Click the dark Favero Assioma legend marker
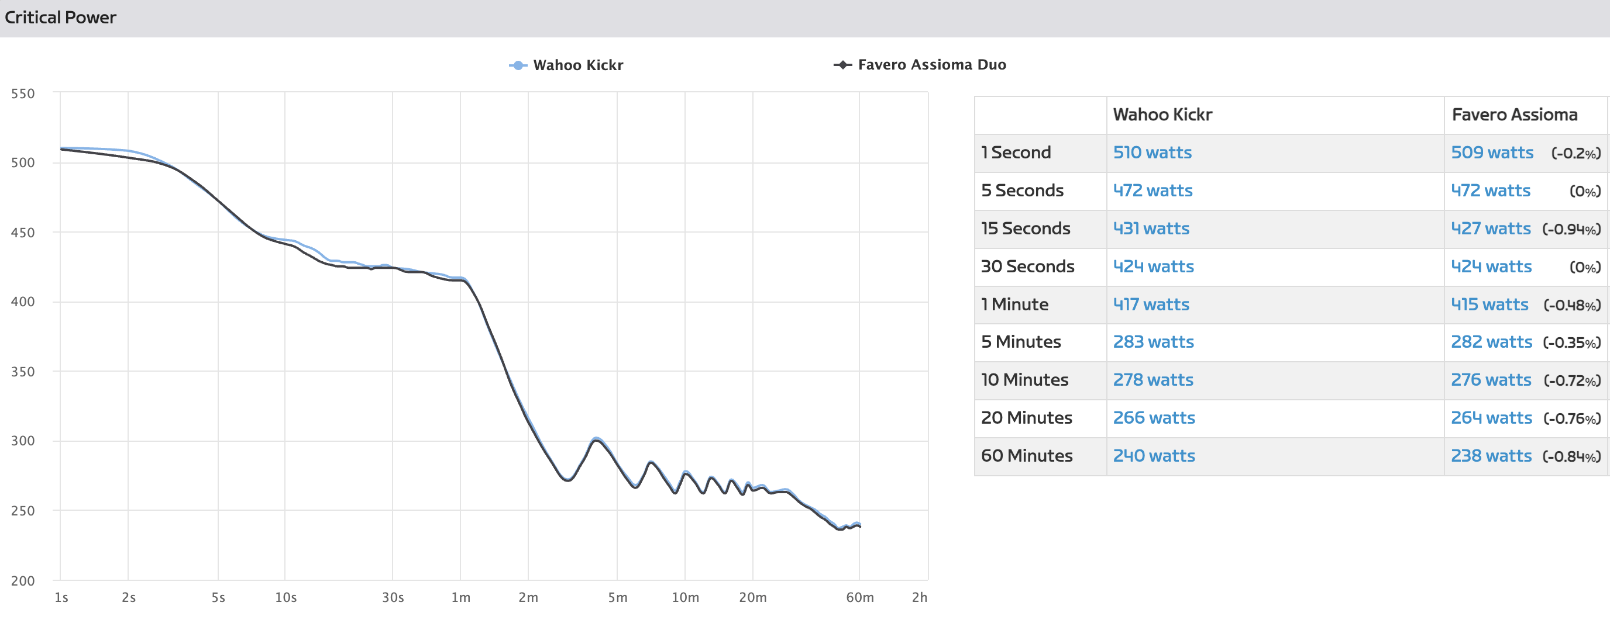Viewport: 1610px width, 637px height. [842, 64]
